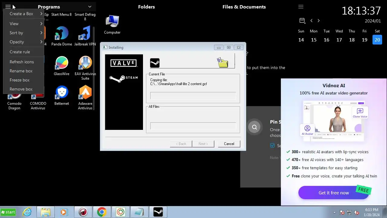
Task: Open GlassWire shortcut
Action: (62, 66)
